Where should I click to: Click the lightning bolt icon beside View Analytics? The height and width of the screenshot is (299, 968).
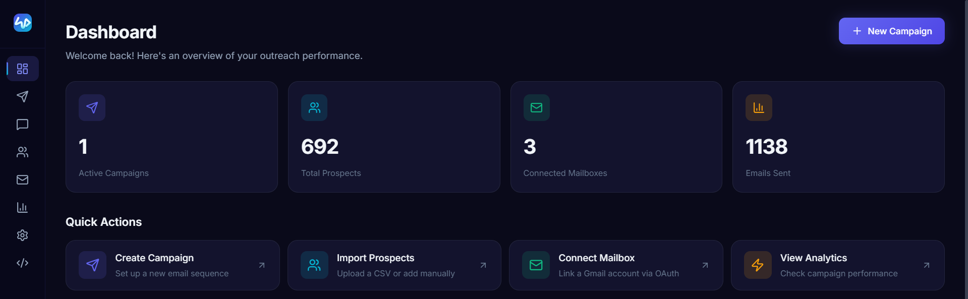pos(758,265)
